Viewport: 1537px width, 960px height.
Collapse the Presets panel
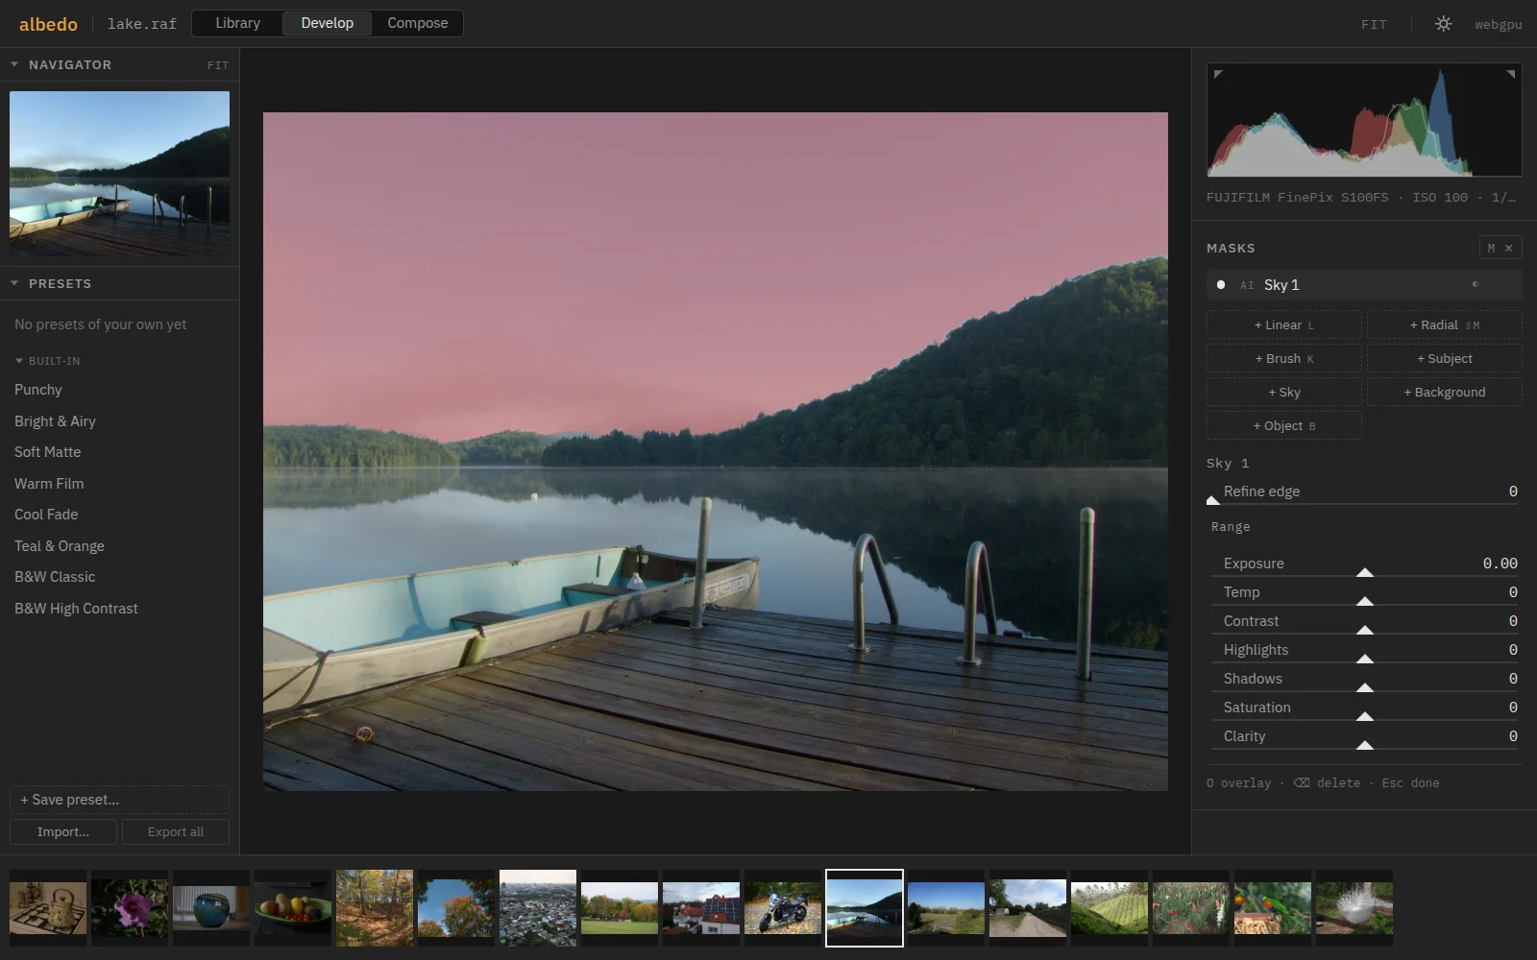(x=14, y=283)
